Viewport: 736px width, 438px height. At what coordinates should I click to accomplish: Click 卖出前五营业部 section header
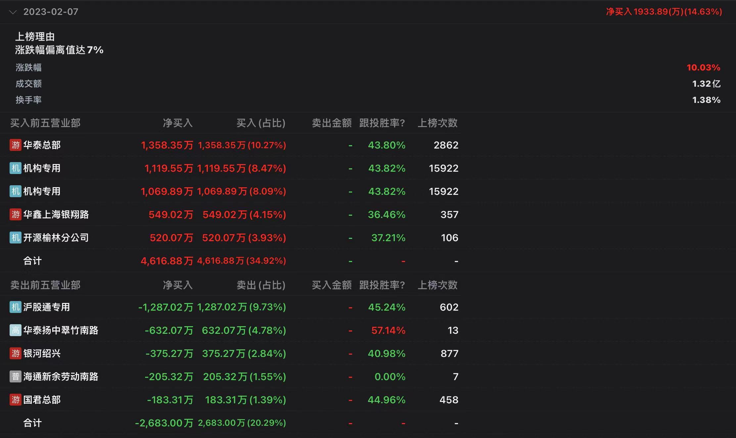click(x=45, y=285)
